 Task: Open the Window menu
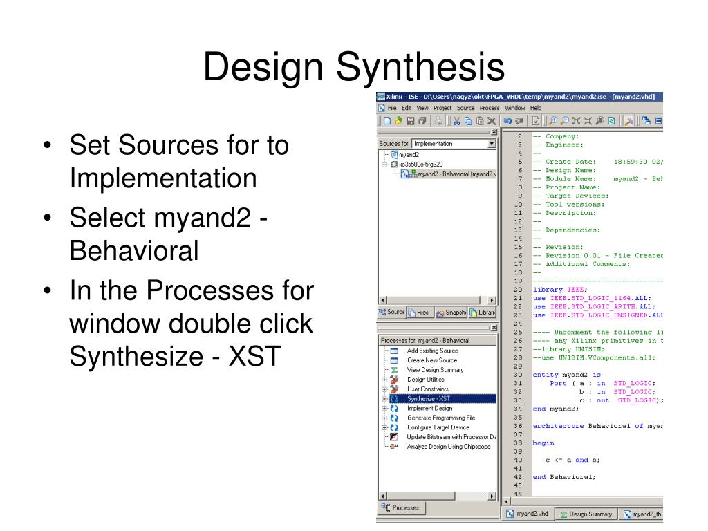pos(514,108)
